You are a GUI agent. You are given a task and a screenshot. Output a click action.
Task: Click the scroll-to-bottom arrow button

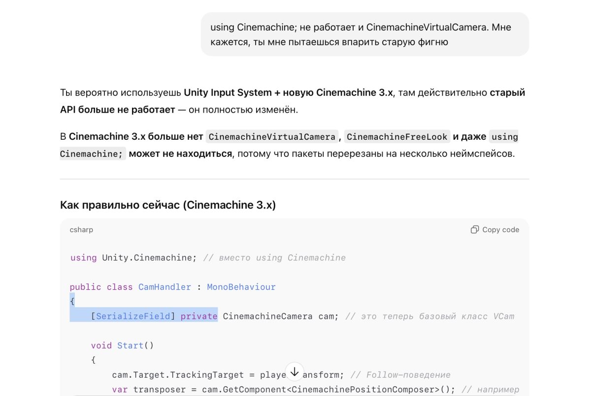(x=295, y=372)
